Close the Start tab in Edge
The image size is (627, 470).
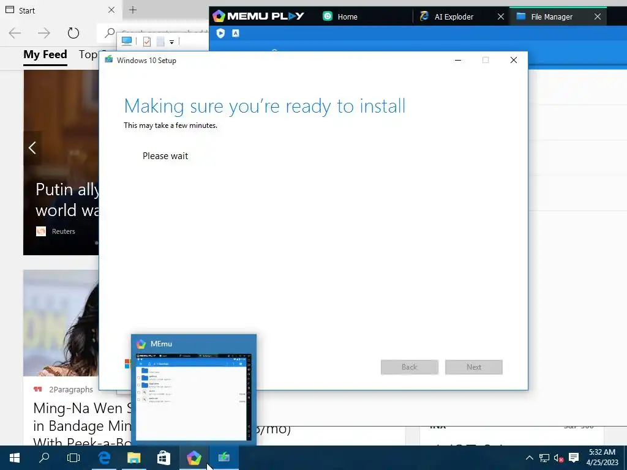(x=111, y=10)
